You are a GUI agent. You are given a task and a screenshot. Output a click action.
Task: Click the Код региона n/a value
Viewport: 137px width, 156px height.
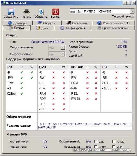[45, 147]
